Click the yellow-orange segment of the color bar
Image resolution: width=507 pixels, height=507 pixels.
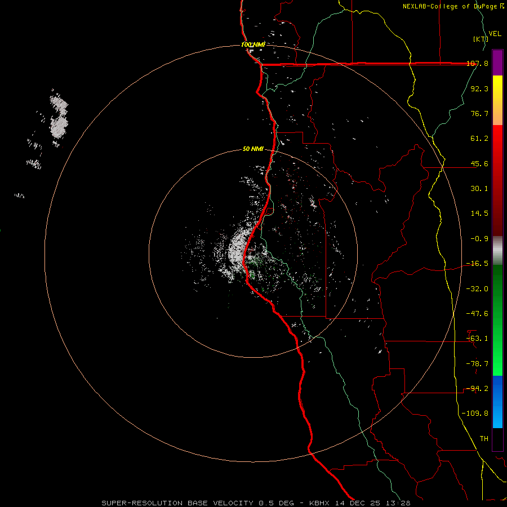497,100
